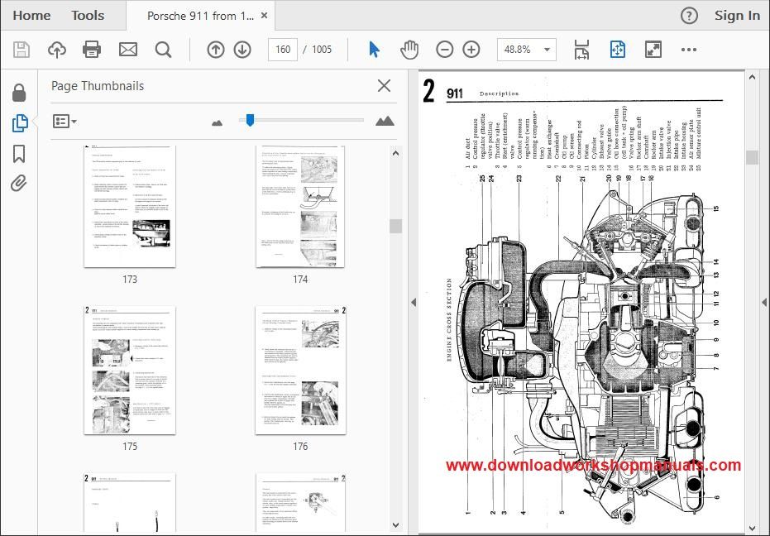Click the page number field 160
Screen dimensions: 770x536
coord(283,50)
